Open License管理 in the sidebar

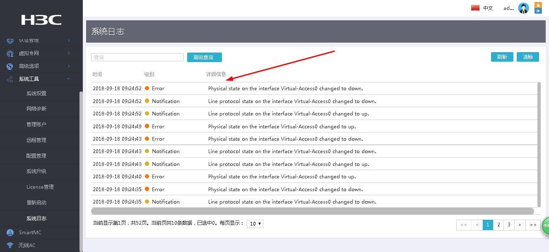[40, 187]
